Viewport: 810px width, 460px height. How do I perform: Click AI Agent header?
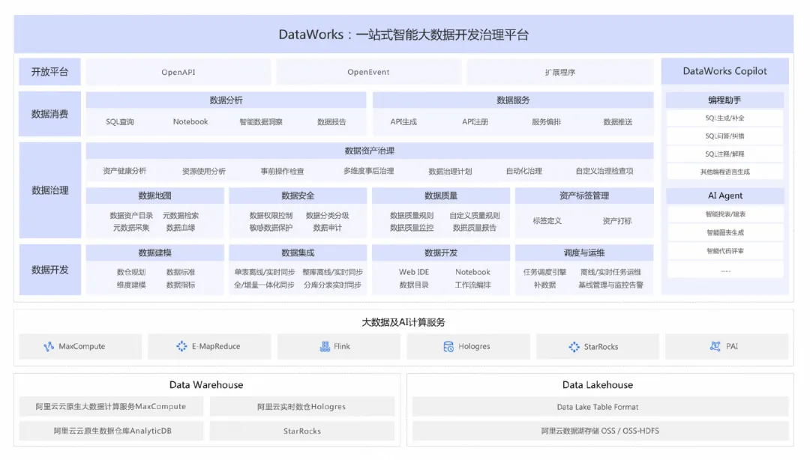724,196
